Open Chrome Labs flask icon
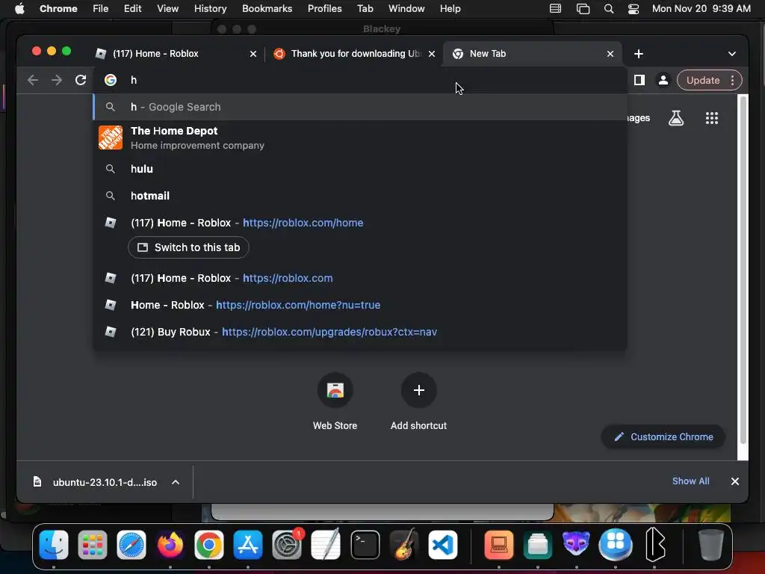Image resolution: width=765 pixels, height=574 pixels. (x=676, y=117)
